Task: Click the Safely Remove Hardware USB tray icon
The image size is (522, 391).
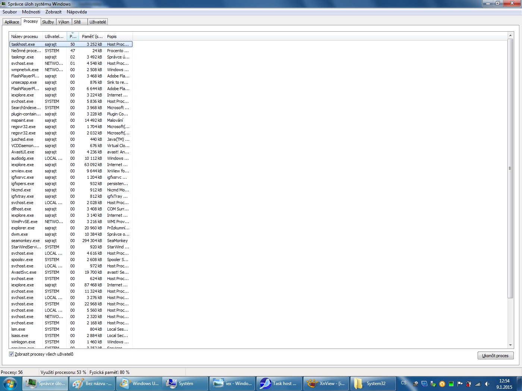Action: 433,384
